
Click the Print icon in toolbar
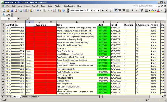click(x=21, y=10)
